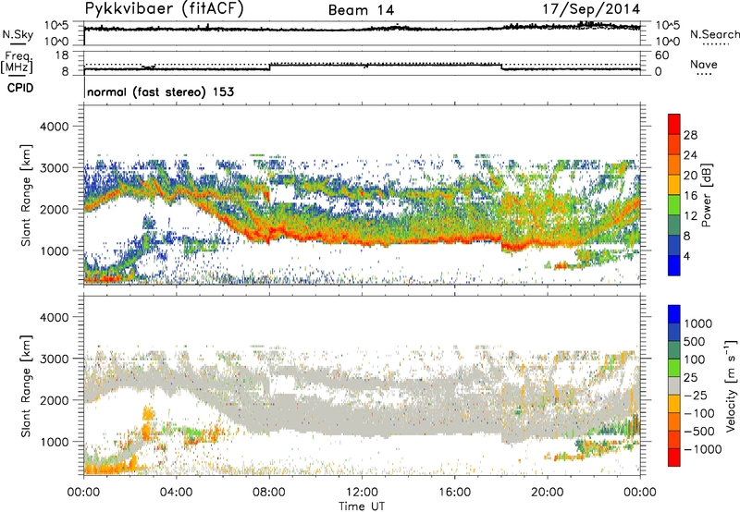Click the N.Search legend label
The width and height of the screenshot is (740, 512).
[714, 34]
